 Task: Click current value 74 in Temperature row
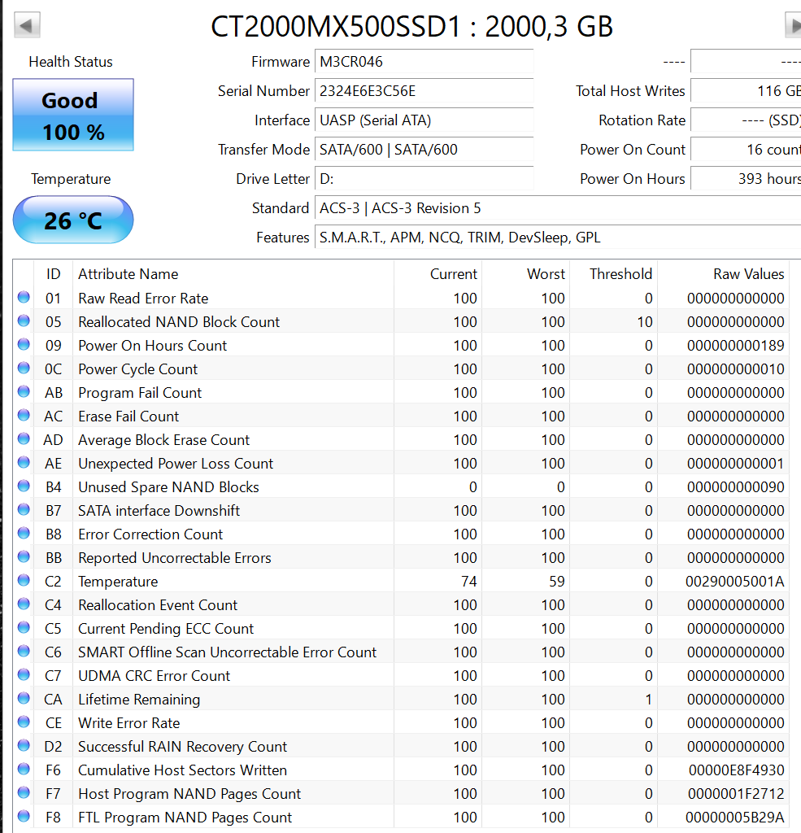(469, 582)
